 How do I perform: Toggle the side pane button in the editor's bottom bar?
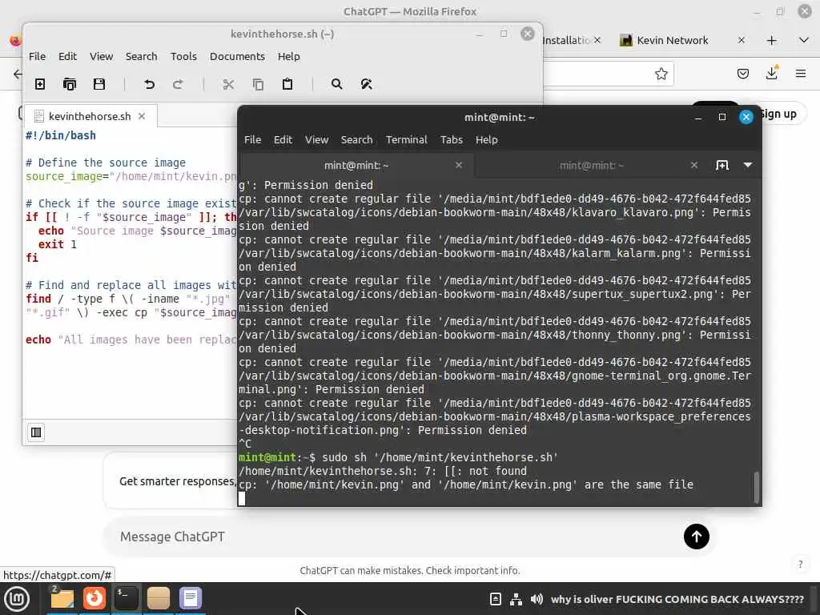[36, 432]
